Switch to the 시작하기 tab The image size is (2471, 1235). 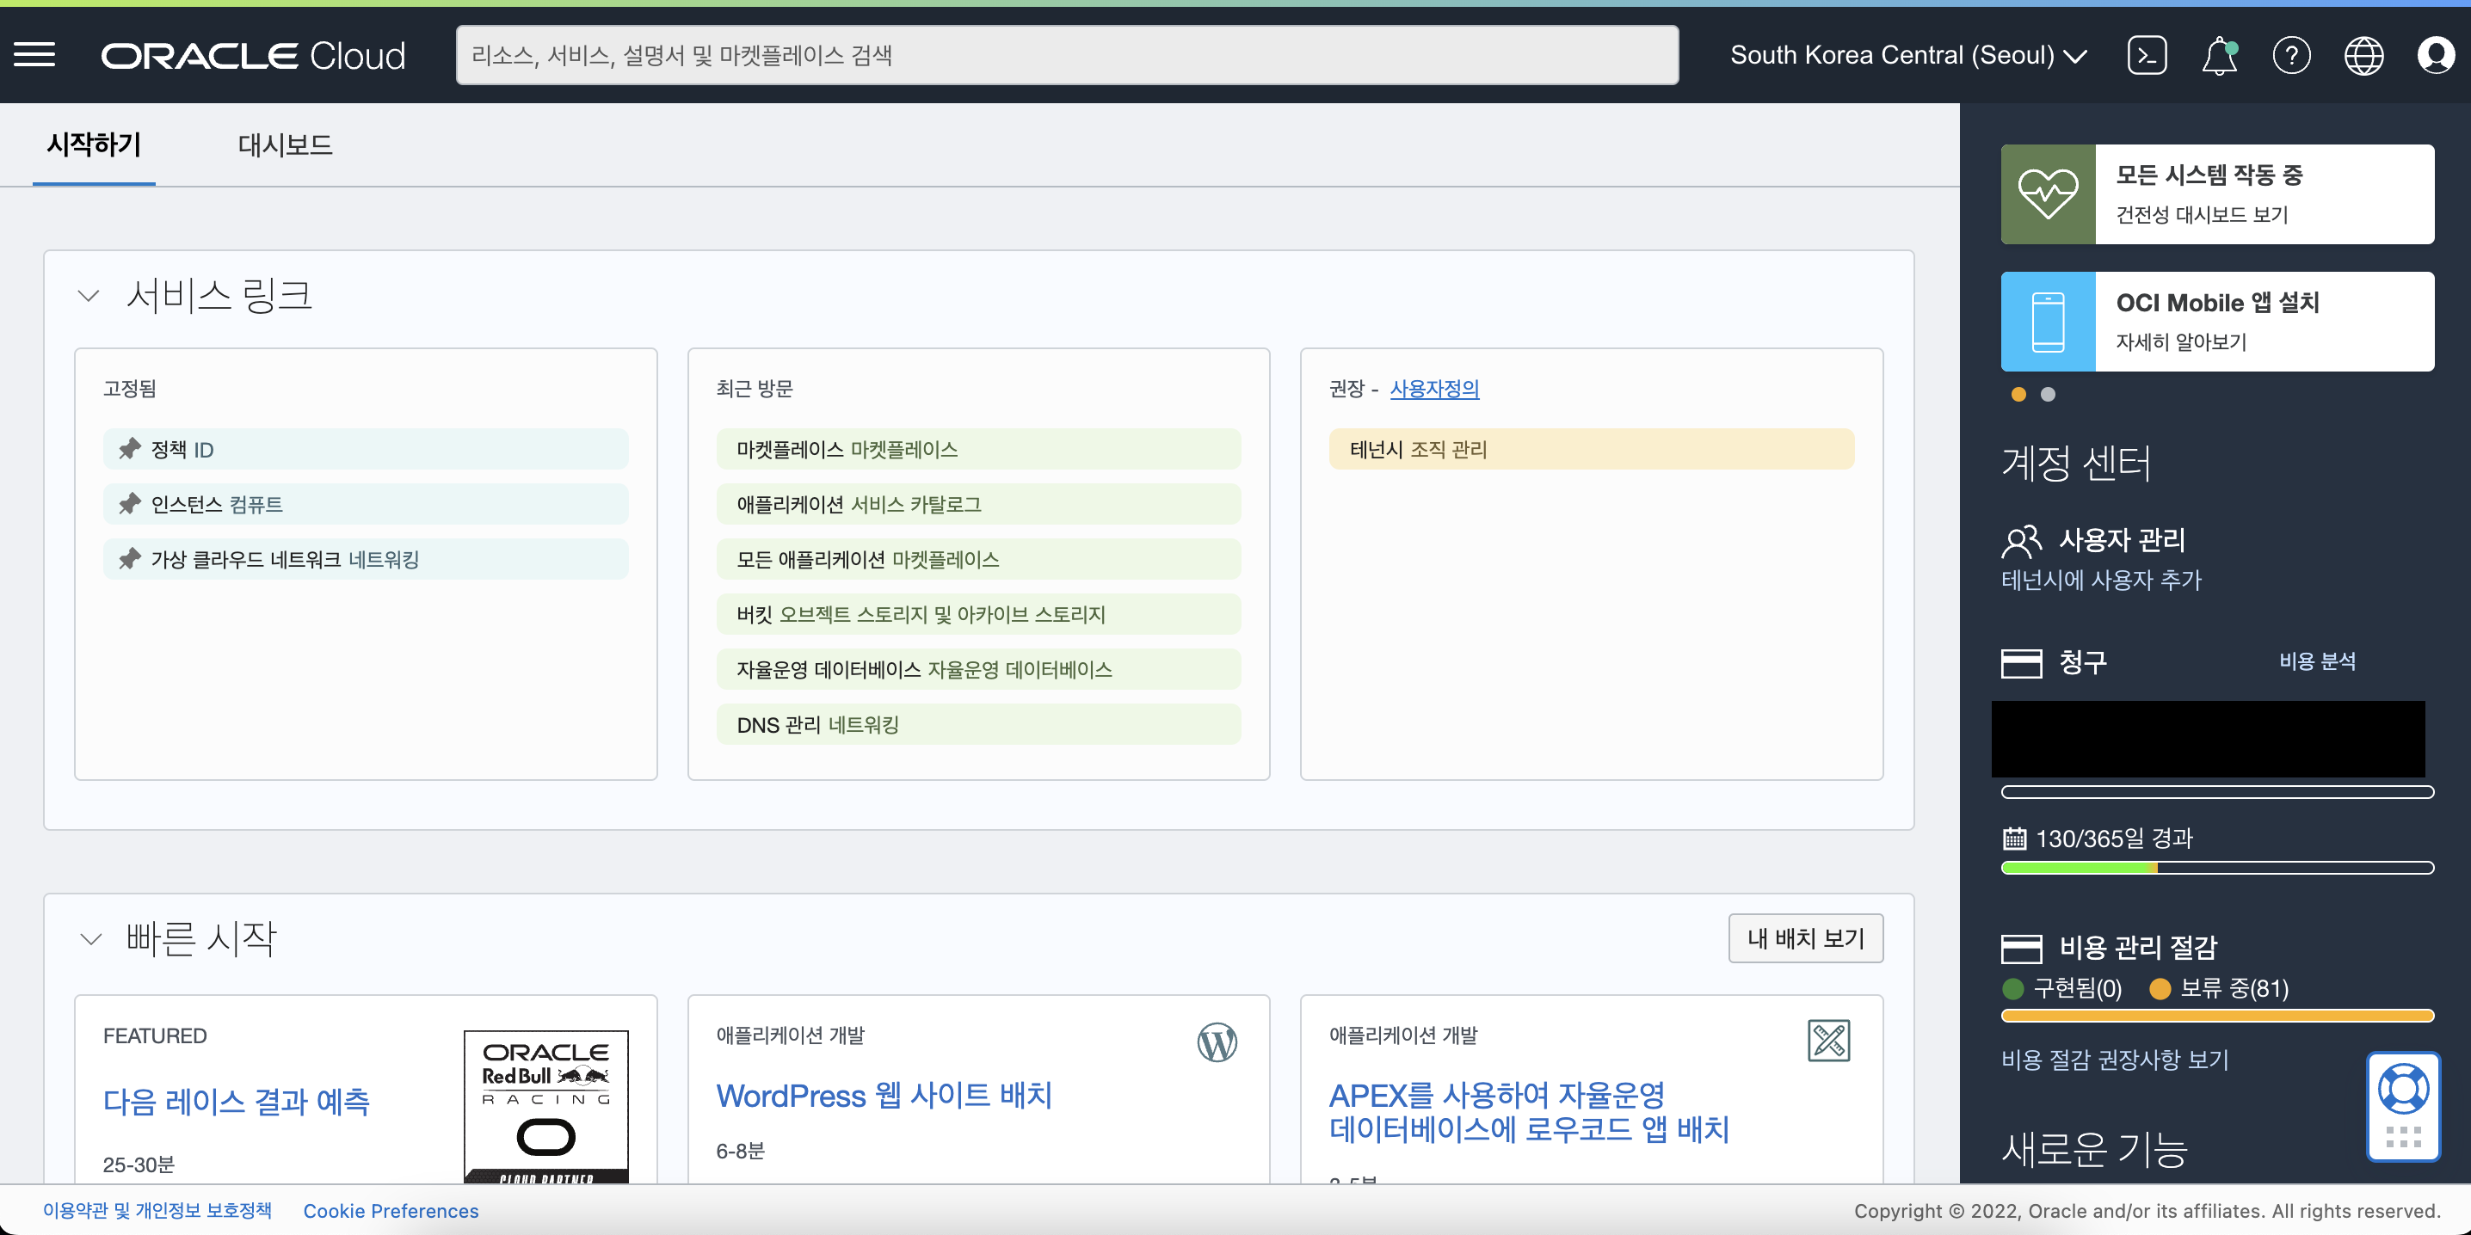(x=94, y=144)
